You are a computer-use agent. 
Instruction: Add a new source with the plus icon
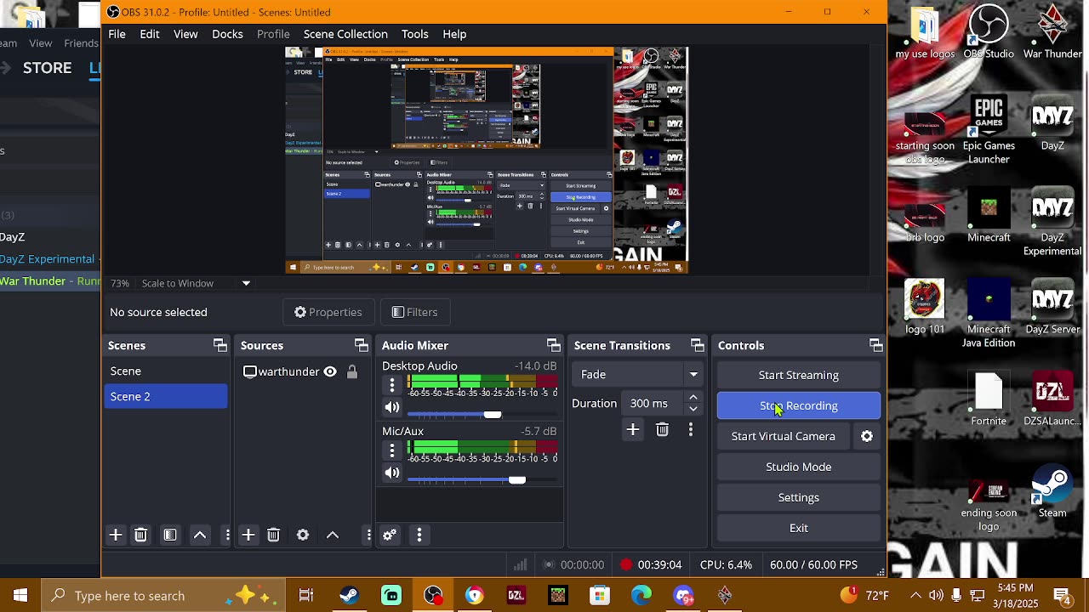pyautogui.click(x=248, y=535)
